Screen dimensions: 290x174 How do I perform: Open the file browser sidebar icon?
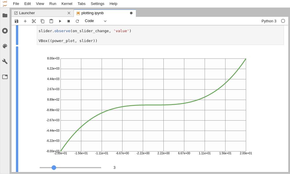5,15
